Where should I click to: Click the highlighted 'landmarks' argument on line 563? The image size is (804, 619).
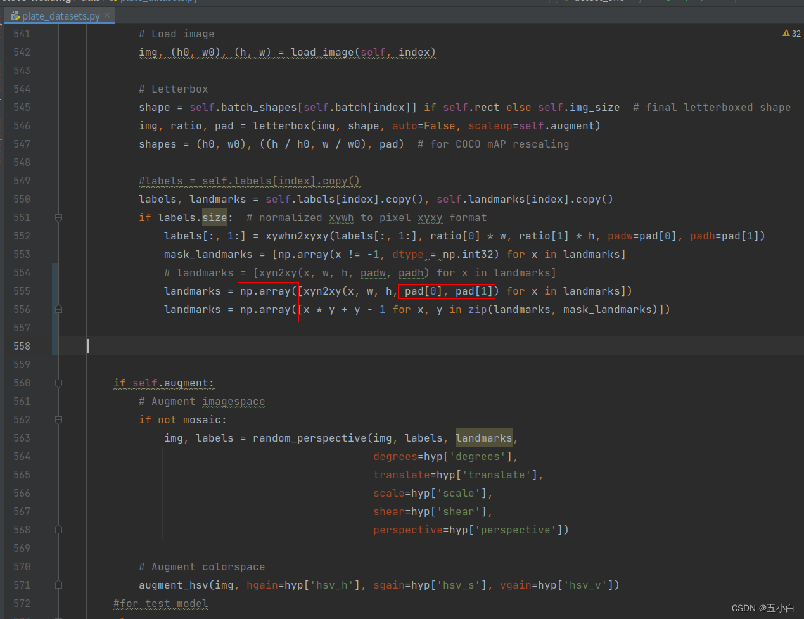tap(483, 438)
